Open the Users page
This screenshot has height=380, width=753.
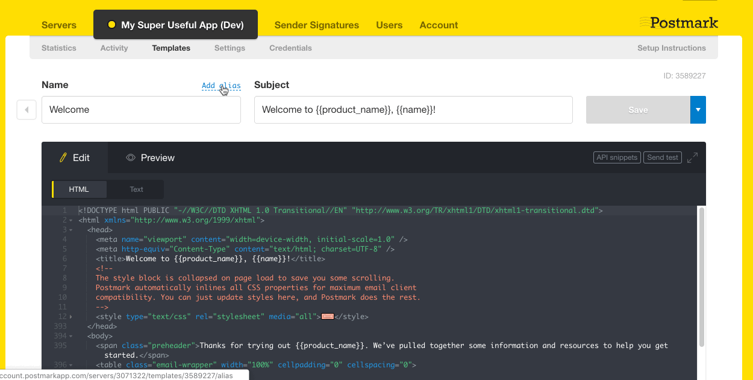point(389,25)
